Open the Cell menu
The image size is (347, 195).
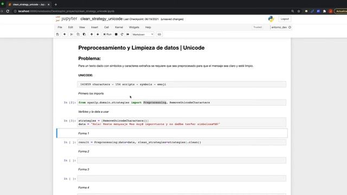pyautogui.click(x=106, y=27)
